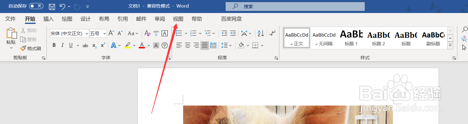
Task: Open the undo history dropdown arrow
Action: click(x=69, y=6)
